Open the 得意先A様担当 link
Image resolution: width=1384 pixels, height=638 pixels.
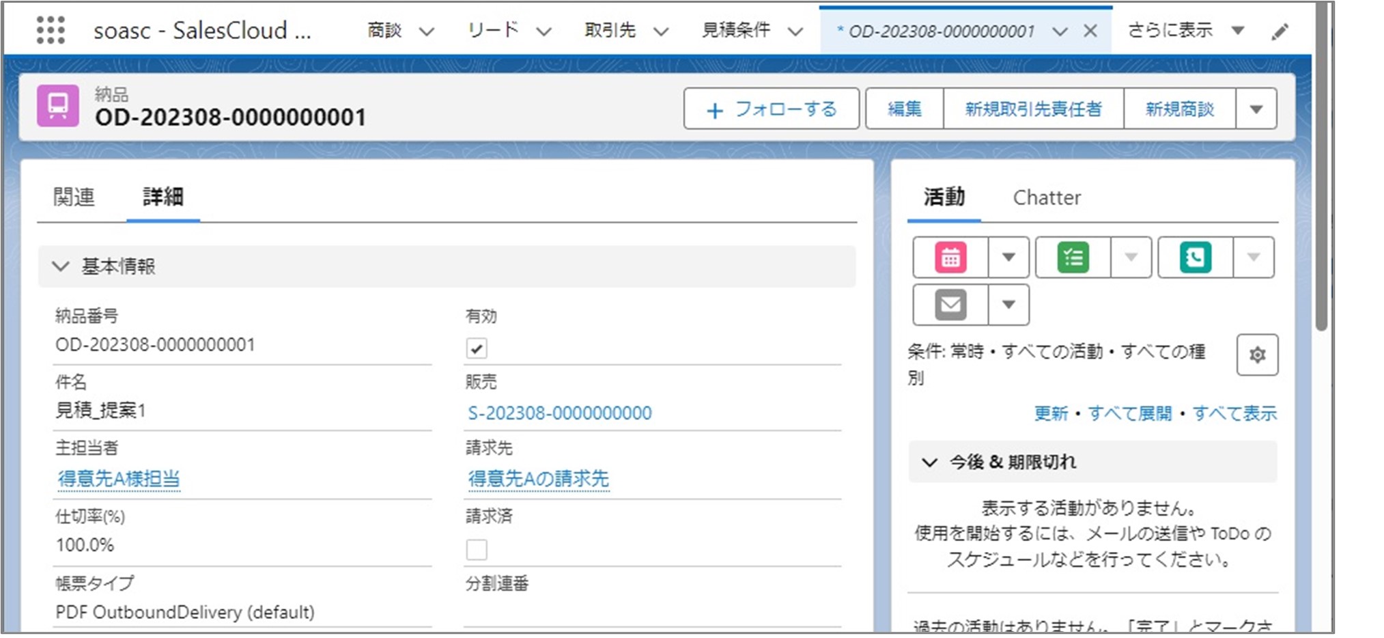point(119,479)
